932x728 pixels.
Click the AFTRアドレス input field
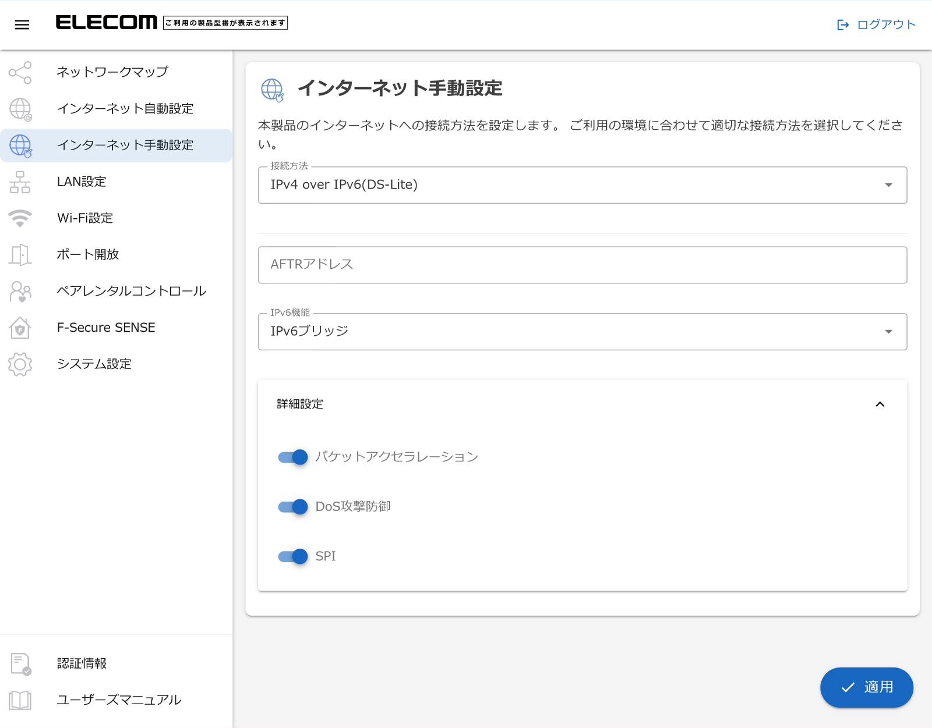pyautogui.click(x=582, y=265)
